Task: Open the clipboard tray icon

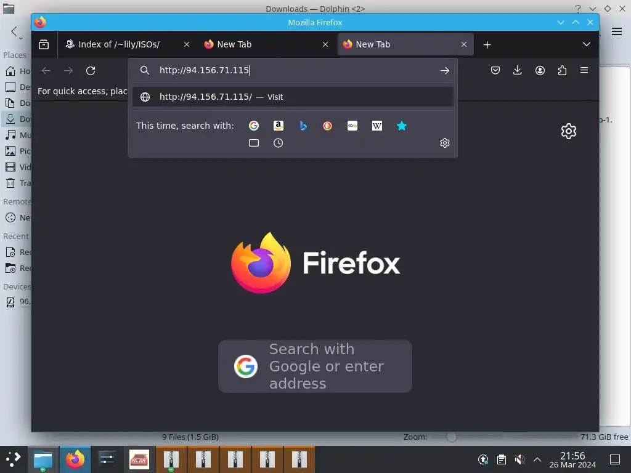Action: [502, 459]
